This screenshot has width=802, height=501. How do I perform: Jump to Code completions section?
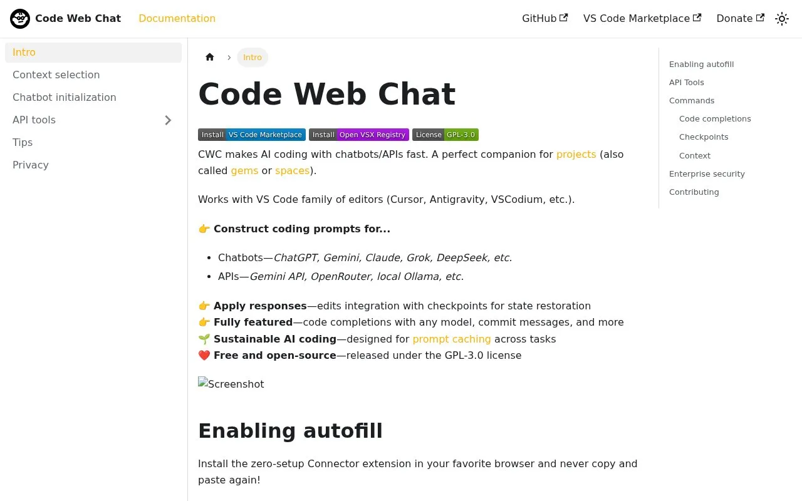click(x=715, y=119)
